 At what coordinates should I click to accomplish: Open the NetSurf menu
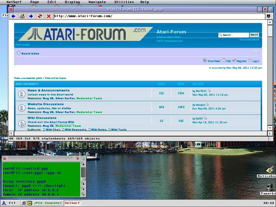[14, 2]
